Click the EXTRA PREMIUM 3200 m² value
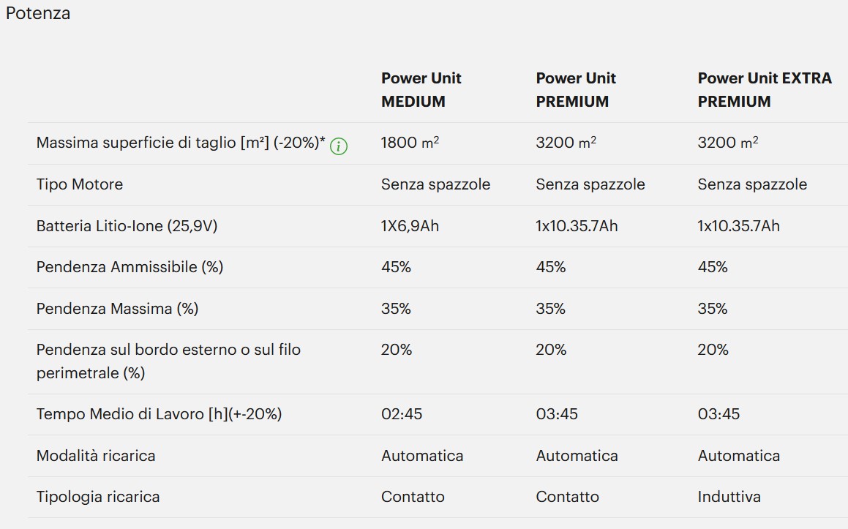Screen dimensions: 848x529 click(x=728, y=142)
